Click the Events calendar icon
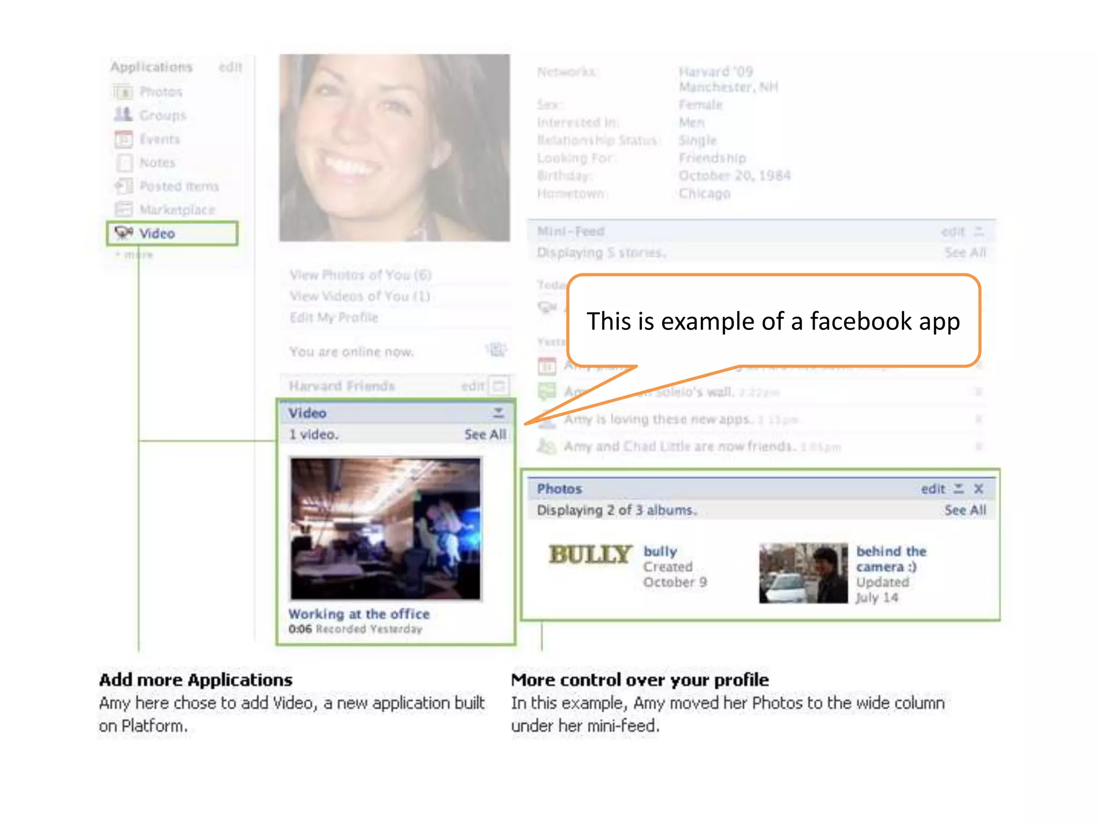This screenshot has height=824, width=1099. tap(123, 139)
